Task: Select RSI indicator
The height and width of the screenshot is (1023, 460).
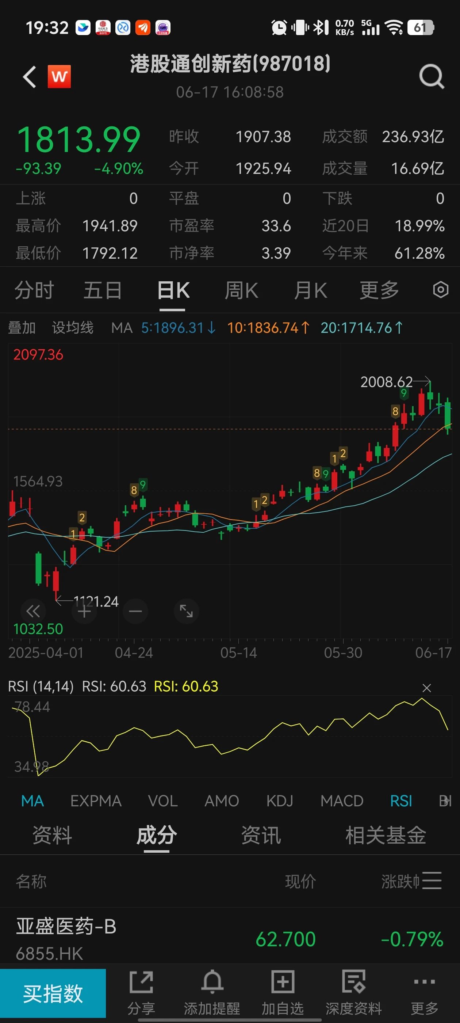Action: (401, 800)
